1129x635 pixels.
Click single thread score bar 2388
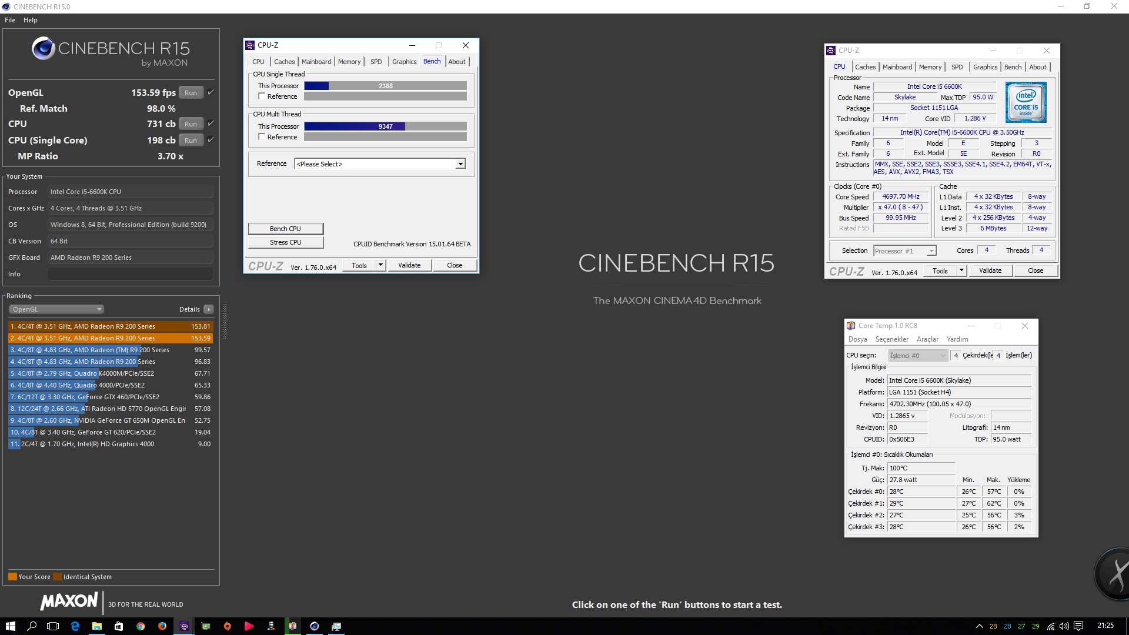[385, 86]
